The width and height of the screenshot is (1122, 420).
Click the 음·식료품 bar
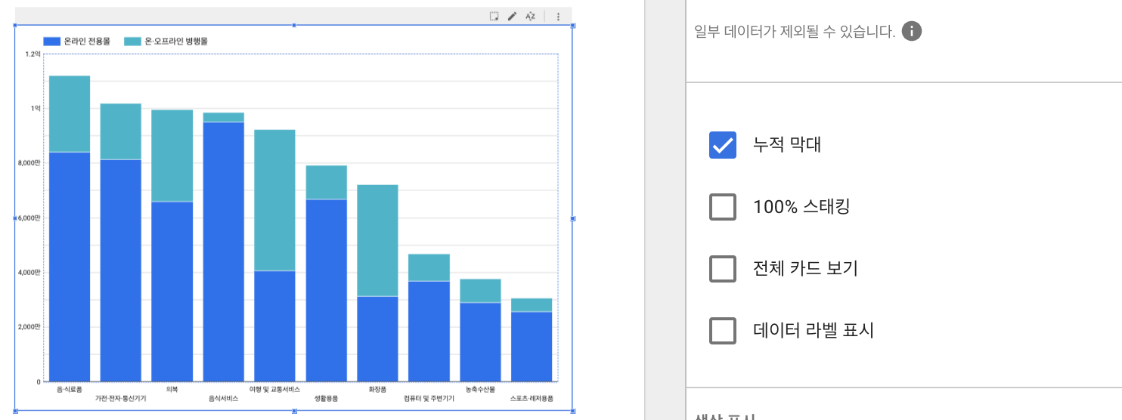(x=70, y=229)
